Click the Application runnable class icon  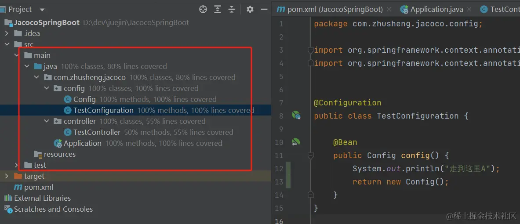tap(58, 144)
